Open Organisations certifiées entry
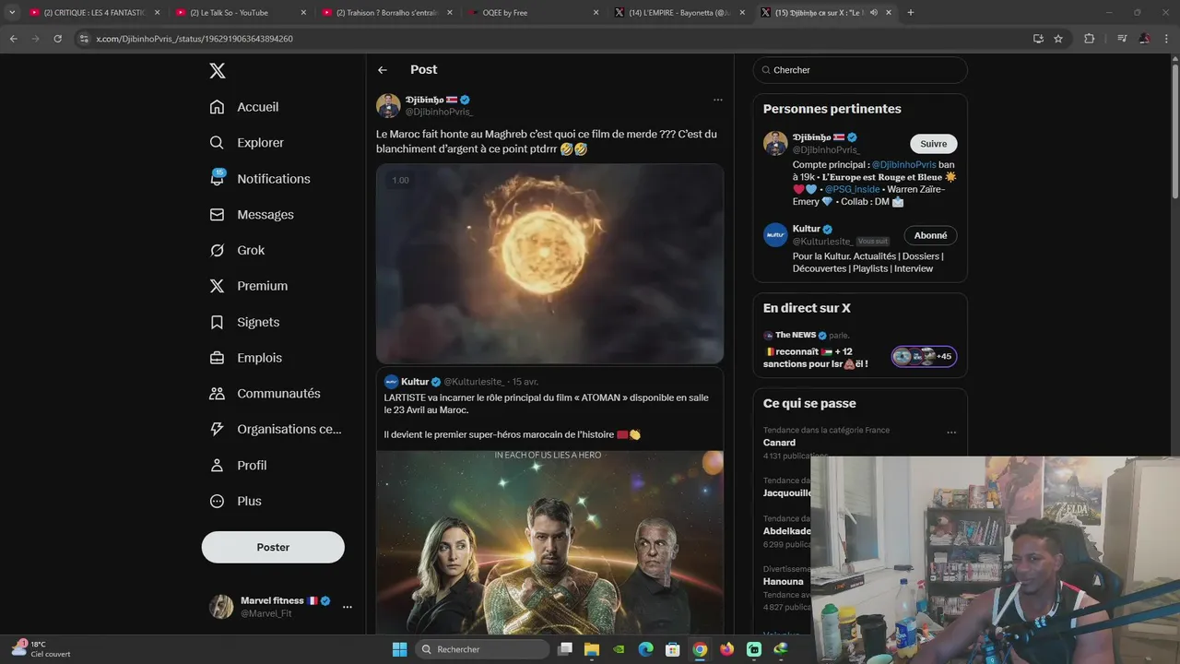The height and width of the screenshot is (664, 1180). [275, 429]
